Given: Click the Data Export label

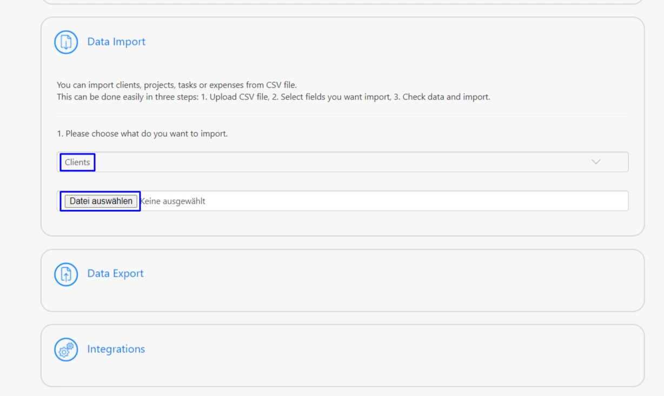Looking at the screenshot, I should click(115, 274).
